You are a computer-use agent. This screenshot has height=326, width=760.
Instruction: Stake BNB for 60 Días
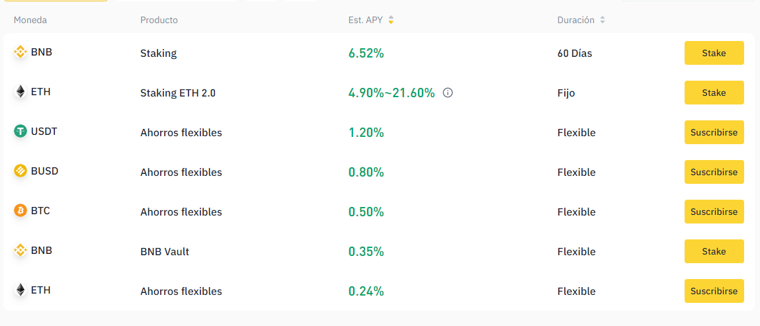click(x=714, y=53)
